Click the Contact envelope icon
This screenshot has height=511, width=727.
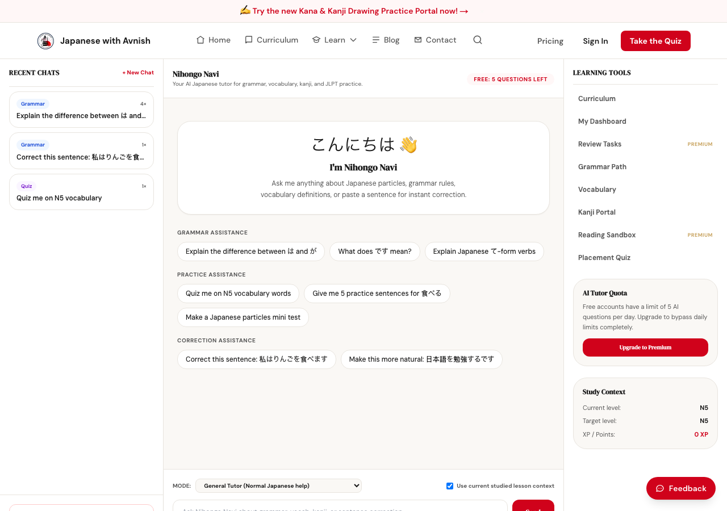point(418,40)
